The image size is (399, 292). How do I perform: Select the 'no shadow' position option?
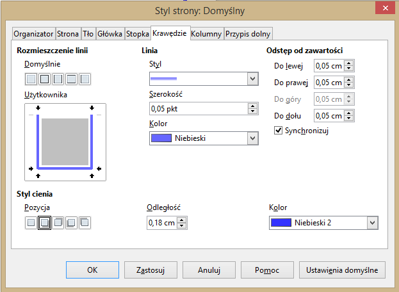click(31, 223)
